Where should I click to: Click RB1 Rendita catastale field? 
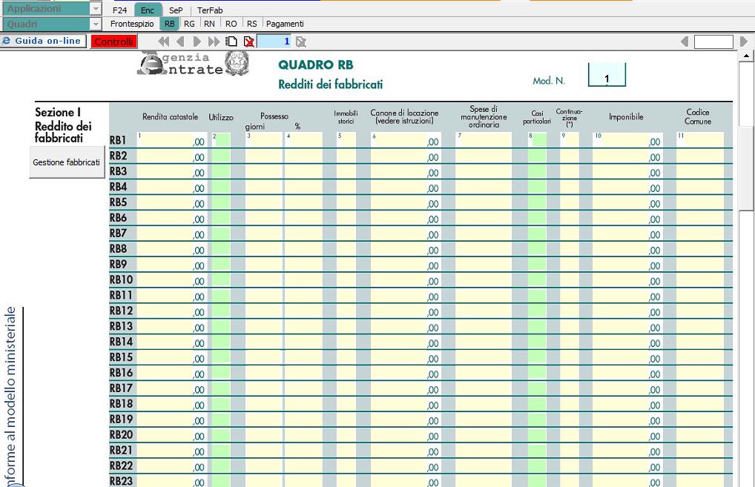pos(172,139)
